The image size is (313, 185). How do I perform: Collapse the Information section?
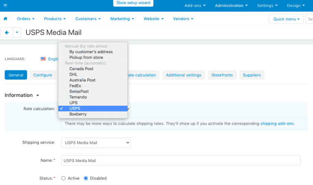[22, 95]
